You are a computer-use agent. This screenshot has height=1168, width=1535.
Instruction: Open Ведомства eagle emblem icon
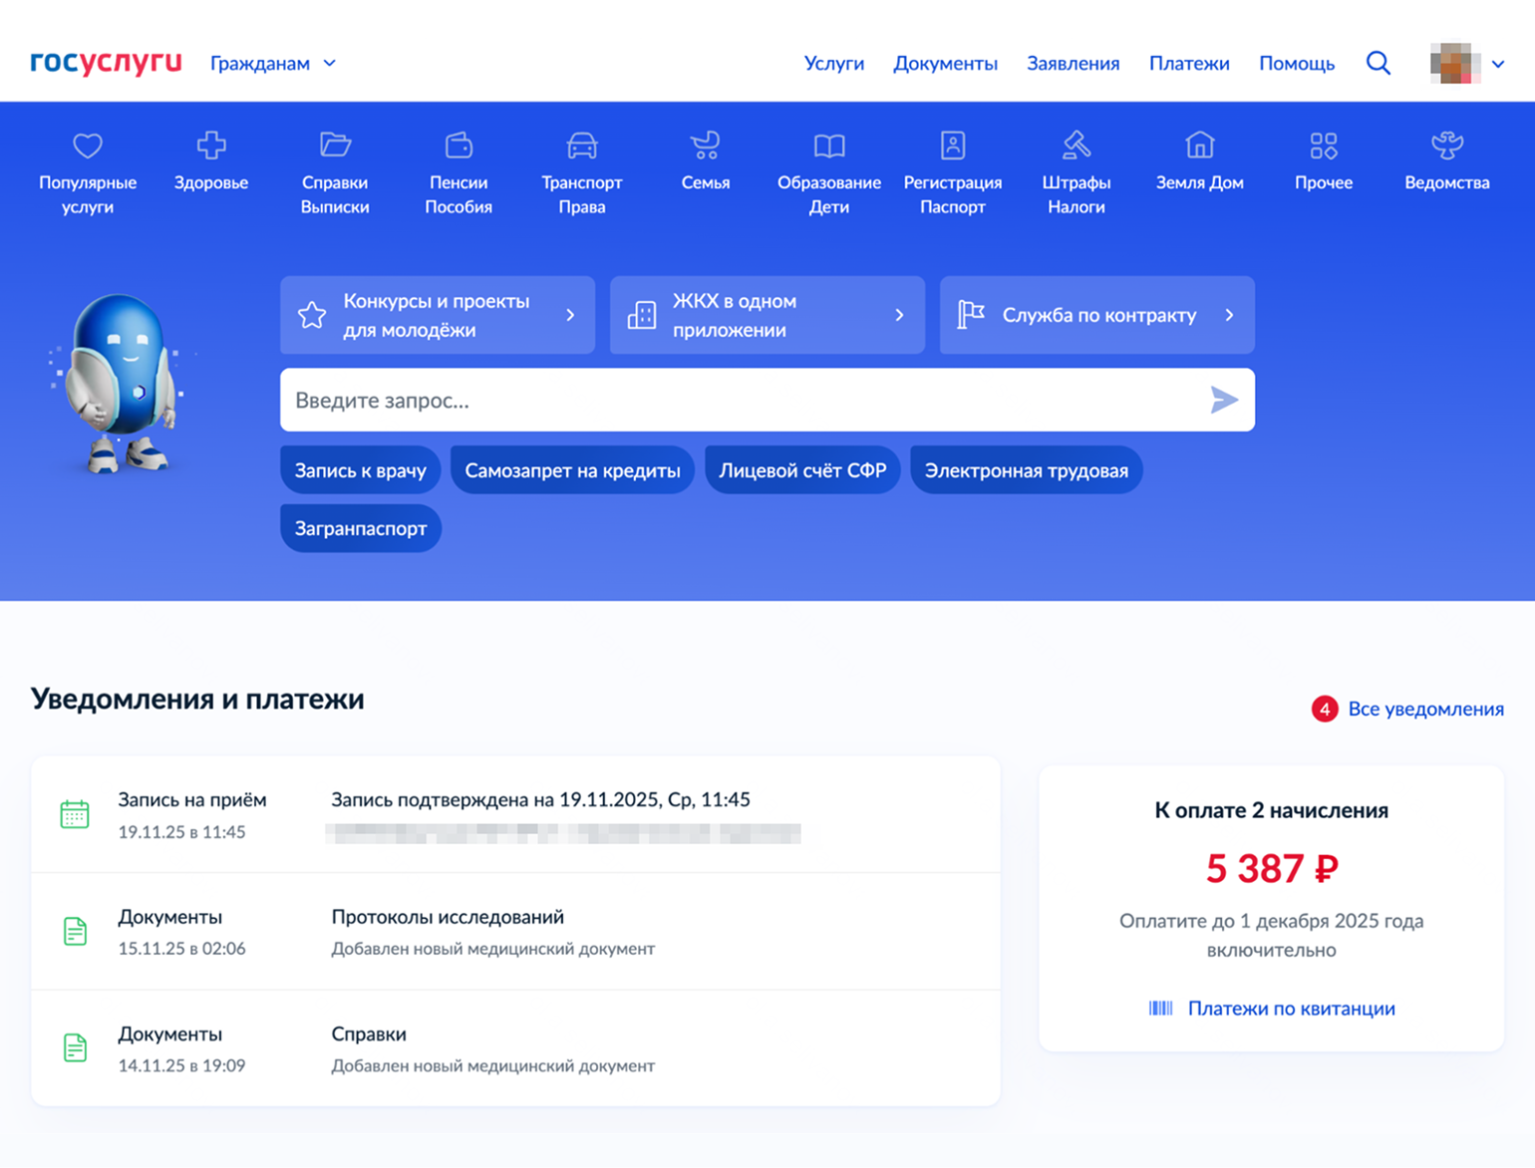pos(1447,146)
